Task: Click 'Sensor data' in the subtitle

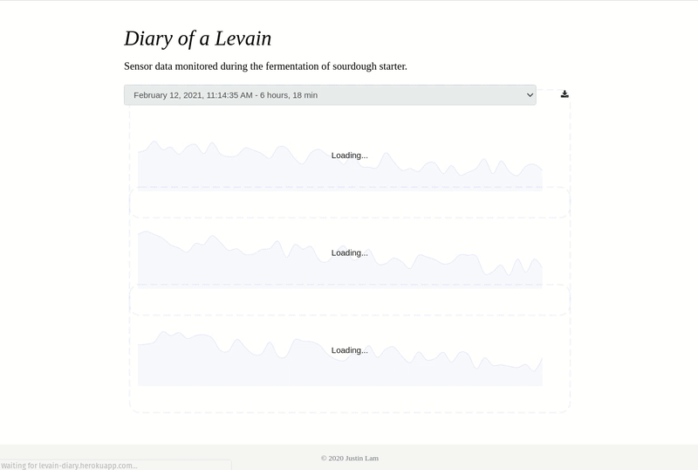Action: 154,66
